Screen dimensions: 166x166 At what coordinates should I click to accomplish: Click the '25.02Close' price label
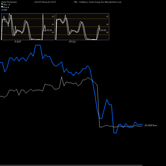[x=151, y=125]
